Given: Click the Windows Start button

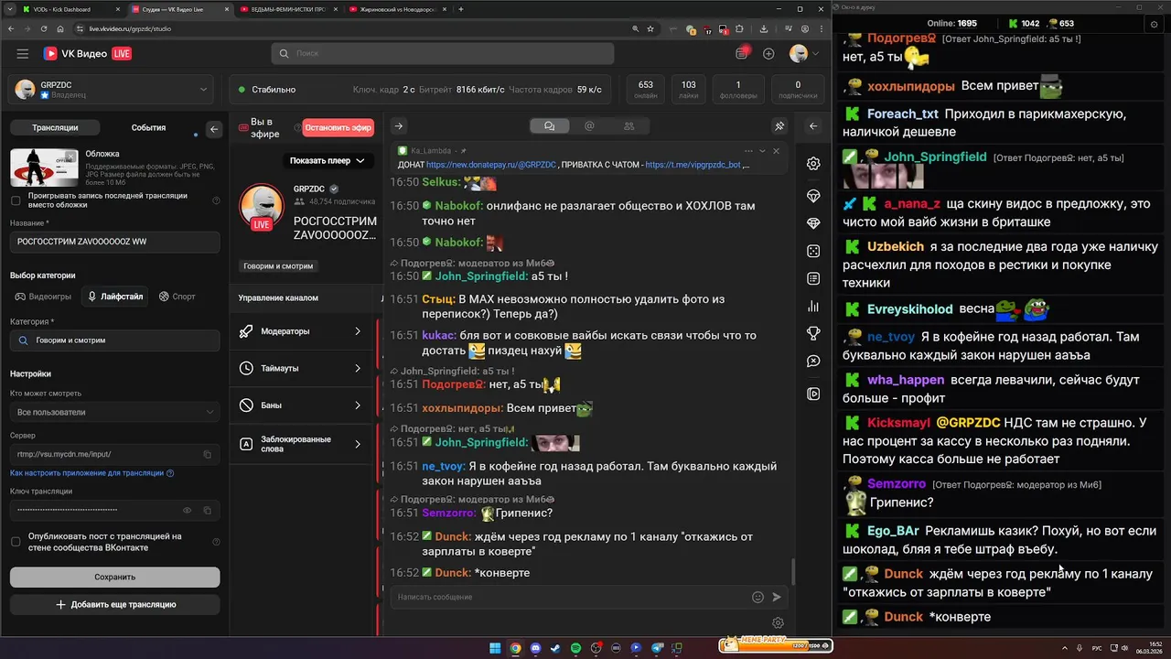Looking at the screenshot, I should point(495,648).
